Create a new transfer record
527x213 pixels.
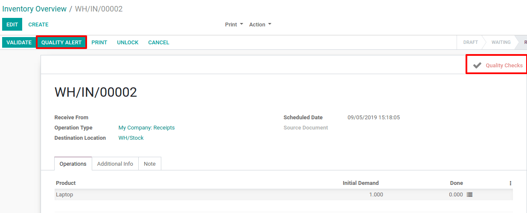point(38,25)
